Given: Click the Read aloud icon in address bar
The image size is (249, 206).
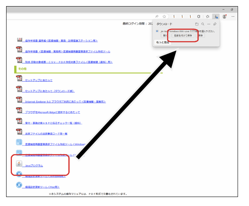Looking at the screenshot, I should tap(157, 16).
